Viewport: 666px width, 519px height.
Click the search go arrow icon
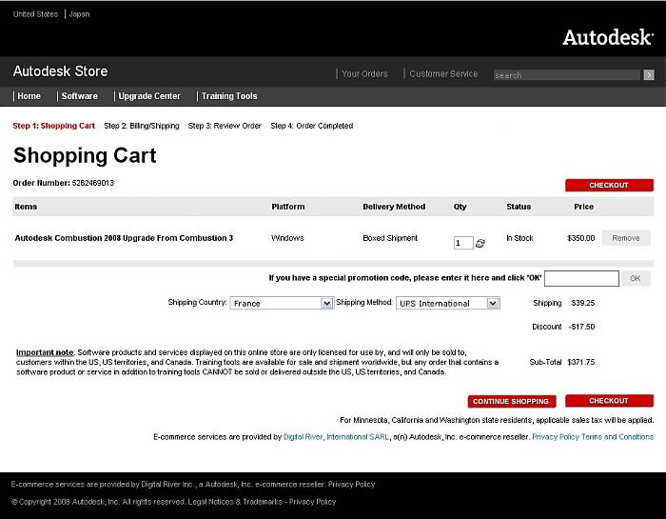[x=649, y=75]
